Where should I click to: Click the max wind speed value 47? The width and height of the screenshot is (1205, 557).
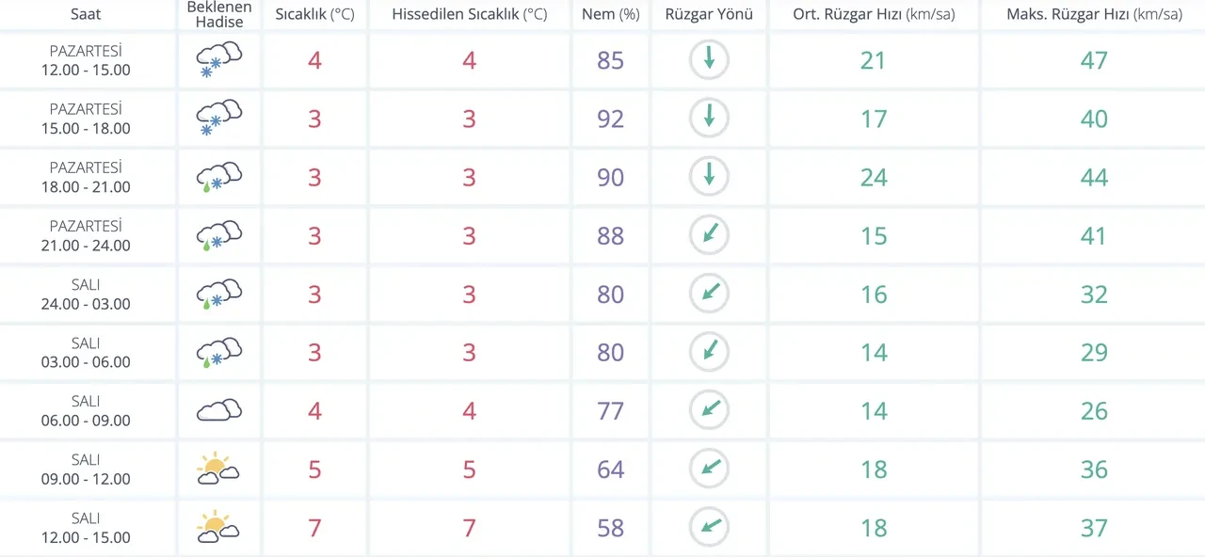click(x=1094, y=60)
